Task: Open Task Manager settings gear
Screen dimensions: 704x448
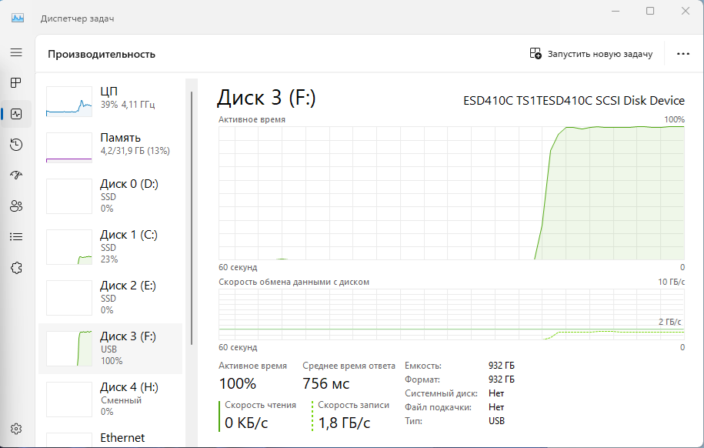Action: point(16,429)
